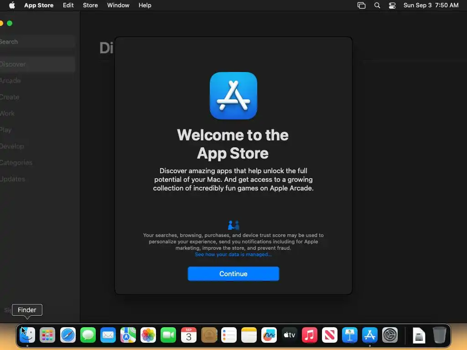The width and height of the screenshot is (467, 350).
Task: Click the Continue button
Action: click(x=233, y=273)
